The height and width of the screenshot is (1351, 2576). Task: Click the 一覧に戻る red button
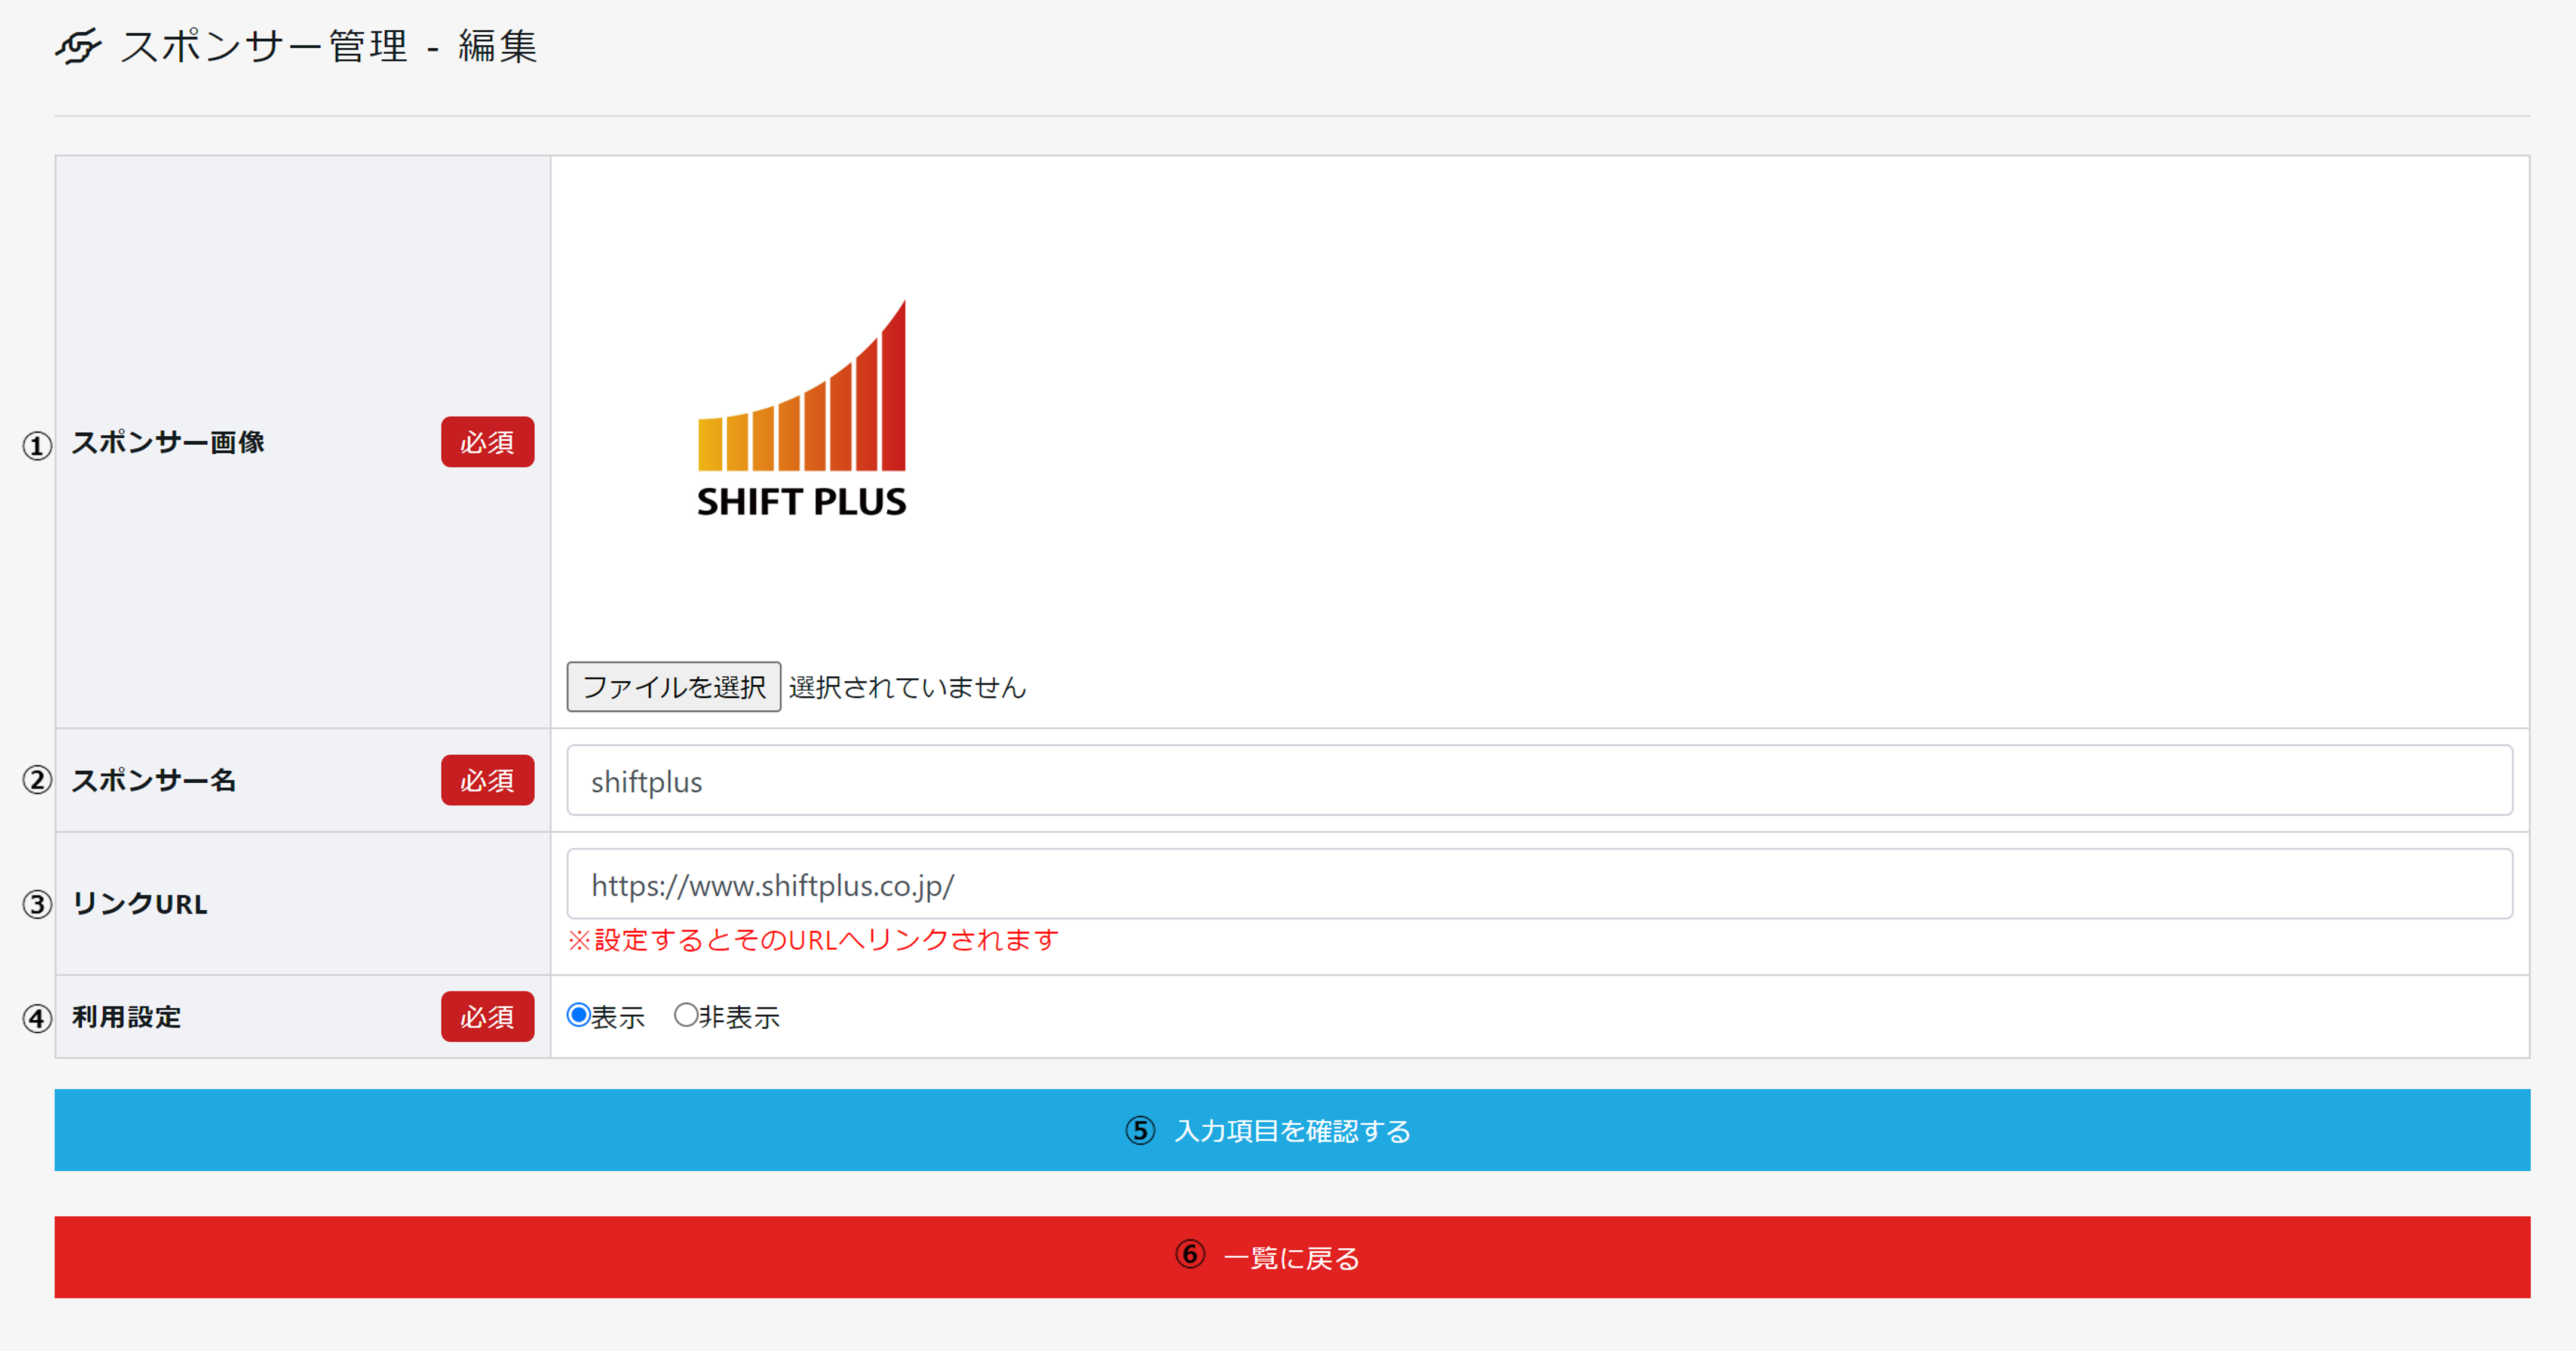(1291, 1257)
